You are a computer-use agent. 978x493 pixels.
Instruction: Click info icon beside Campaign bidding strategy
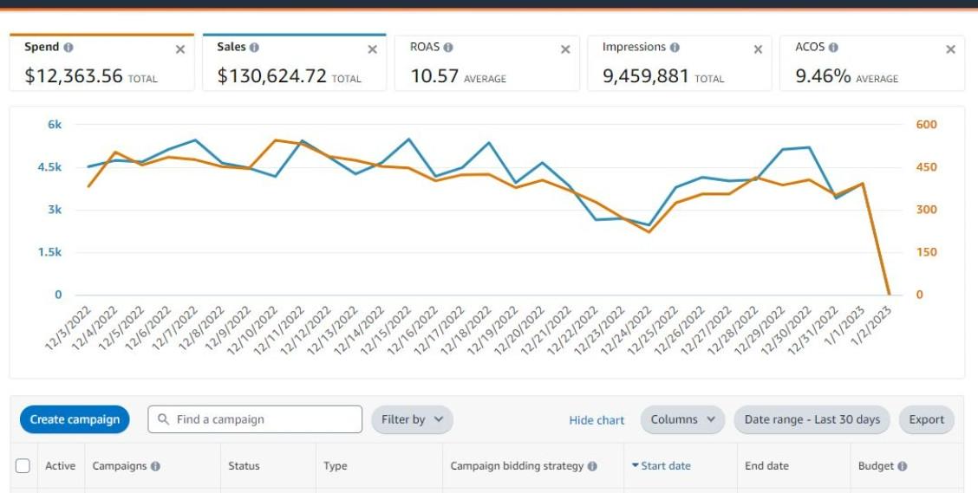point(592,466)
